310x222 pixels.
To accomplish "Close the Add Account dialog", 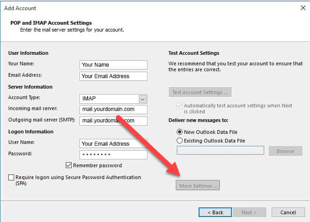I will coord(303,8).
